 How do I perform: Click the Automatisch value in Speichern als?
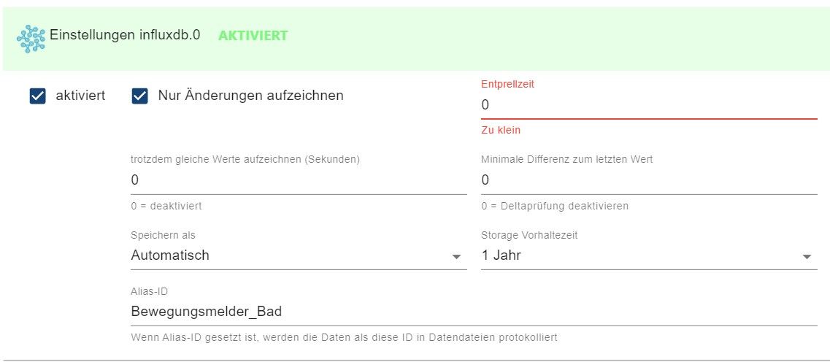[170, 255]
